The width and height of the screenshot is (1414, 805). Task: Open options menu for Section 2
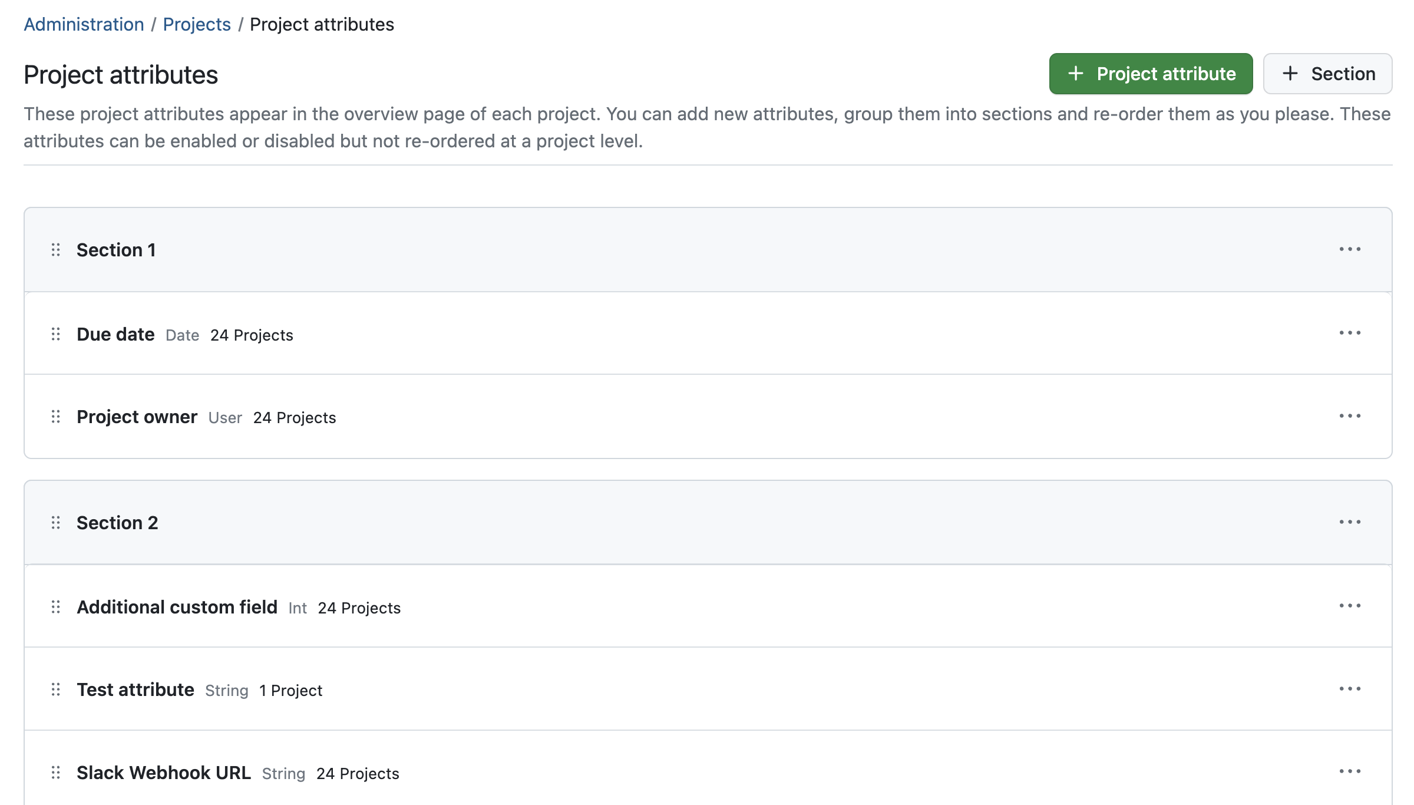click(1350, 522)
